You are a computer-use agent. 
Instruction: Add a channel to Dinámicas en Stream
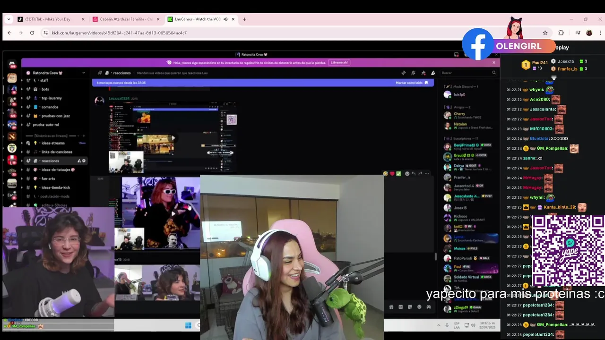click(x=83, y=136)
